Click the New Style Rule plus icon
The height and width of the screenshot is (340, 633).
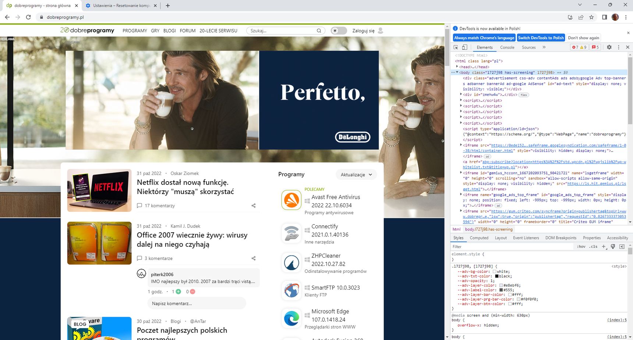pos(604,247)
